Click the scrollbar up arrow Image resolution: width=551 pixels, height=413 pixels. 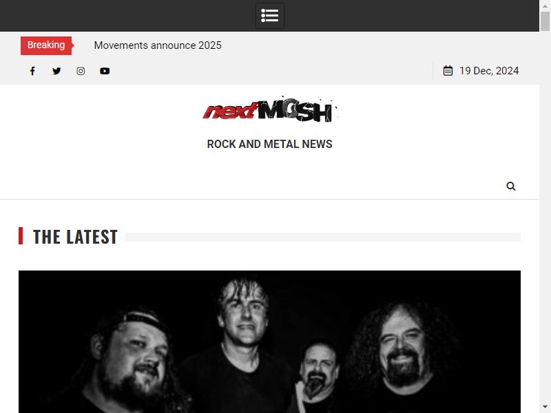pos(545,6)
